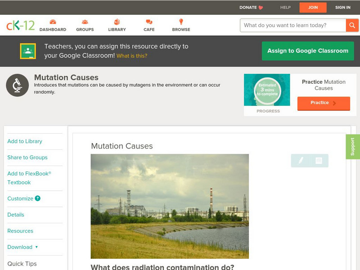
Task: Open the Cafe chat bubbles icon
Action: [x=149, y=22]
